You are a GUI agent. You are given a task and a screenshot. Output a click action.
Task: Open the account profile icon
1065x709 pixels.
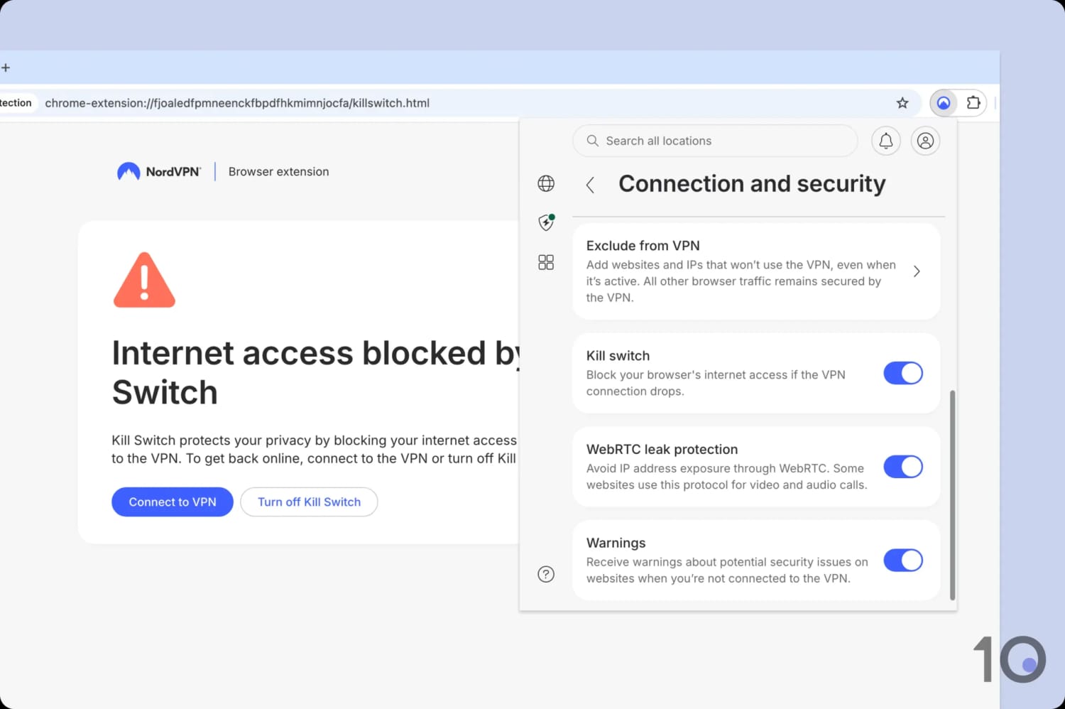pos(925,141)
